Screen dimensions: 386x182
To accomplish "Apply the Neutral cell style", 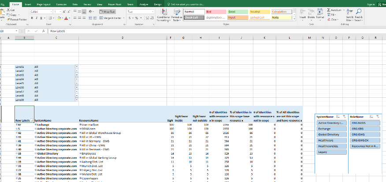I will point(260,12).
